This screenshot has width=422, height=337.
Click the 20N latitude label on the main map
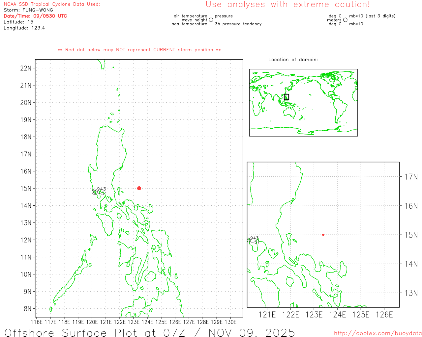pos(26,102)
